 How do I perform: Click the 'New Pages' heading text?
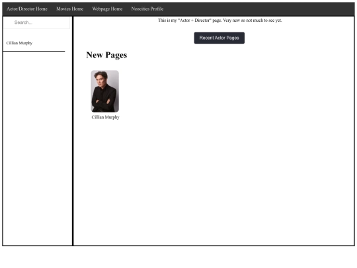(x=106, y=55)
